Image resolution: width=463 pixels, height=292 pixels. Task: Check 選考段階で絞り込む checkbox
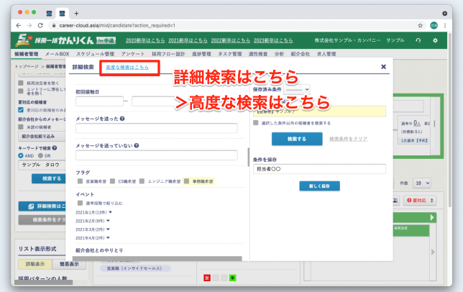[80, 203]
